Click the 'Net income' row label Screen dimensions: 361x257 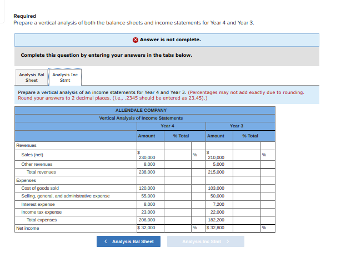click(28, 228)
